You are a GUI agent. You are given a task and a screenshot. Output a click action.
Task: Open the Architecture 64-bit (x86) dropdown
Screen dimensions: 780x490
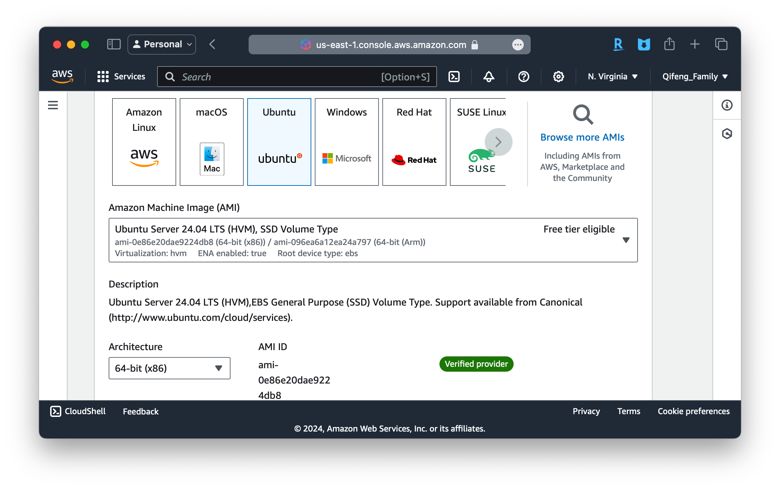170,368
